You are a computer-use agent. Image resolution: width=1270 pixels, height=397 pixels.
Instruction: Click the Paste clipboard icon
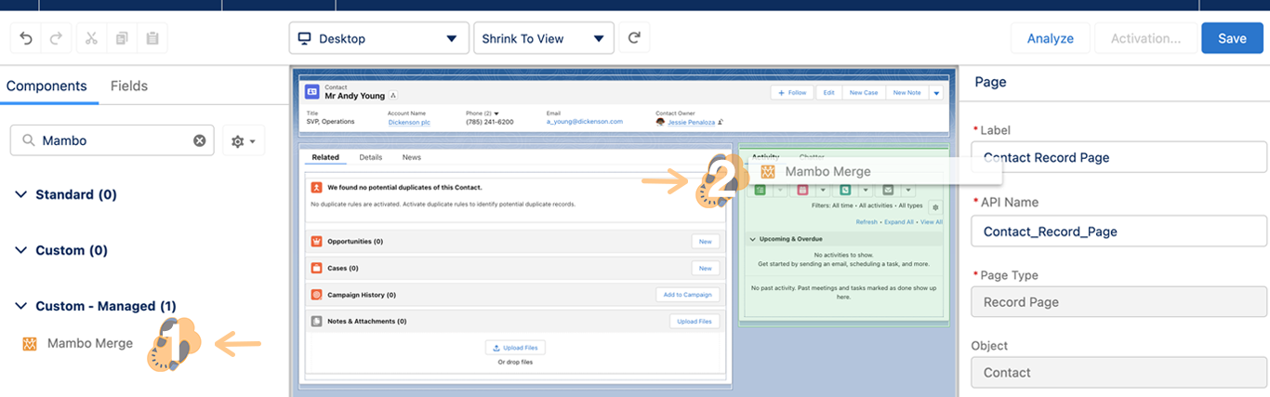(x=152, y=38)
